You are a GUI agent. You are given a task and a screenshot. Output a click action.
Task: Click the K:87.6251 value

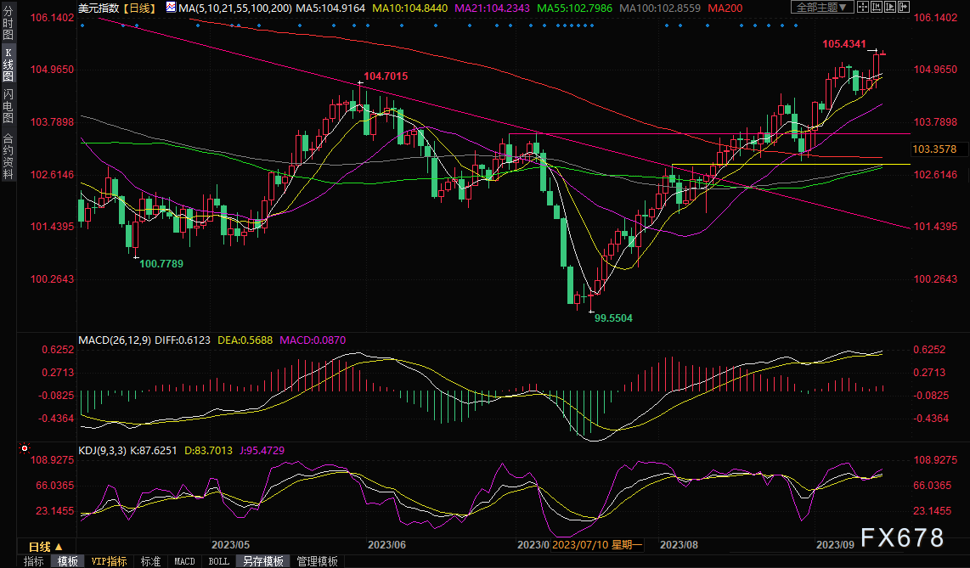point(154,451)
